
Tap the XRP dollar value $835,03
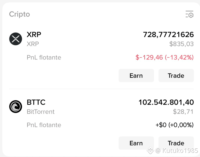(x=181, y=44)
